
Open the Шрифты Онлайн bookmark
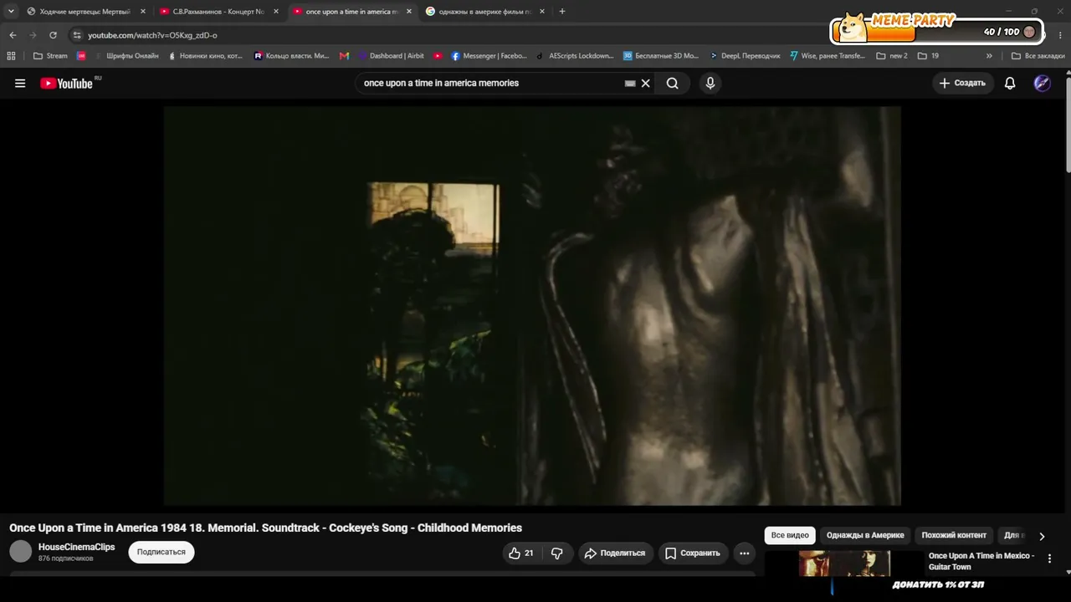click(x=126, y=56)
